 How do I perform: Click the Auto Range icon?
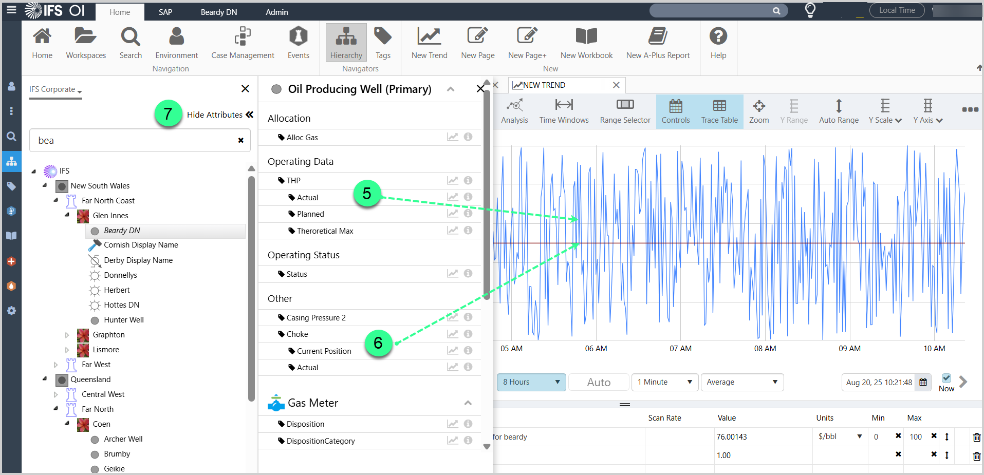[x=839, y=111]
